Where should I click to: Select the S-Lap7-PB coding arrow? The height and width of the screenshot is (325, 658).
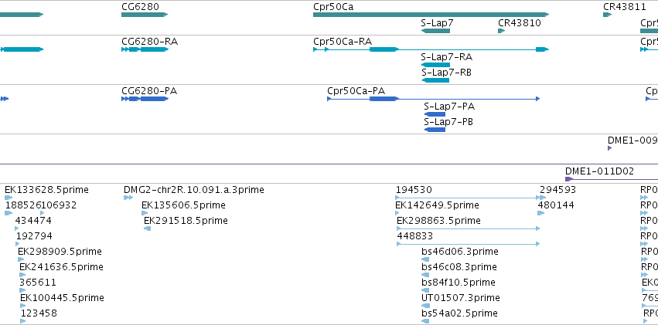(435, 130)
